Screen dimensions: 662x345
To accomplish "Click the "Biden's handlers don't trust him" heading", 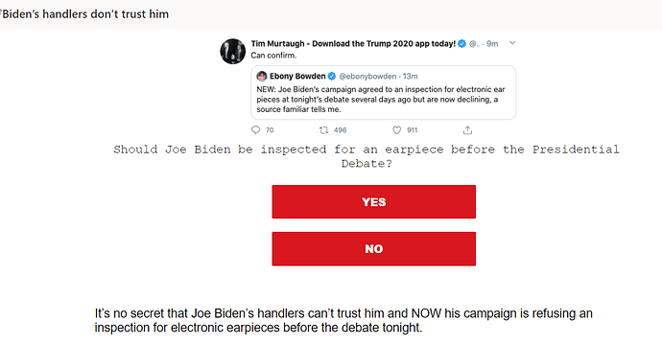I will [84, 14].
